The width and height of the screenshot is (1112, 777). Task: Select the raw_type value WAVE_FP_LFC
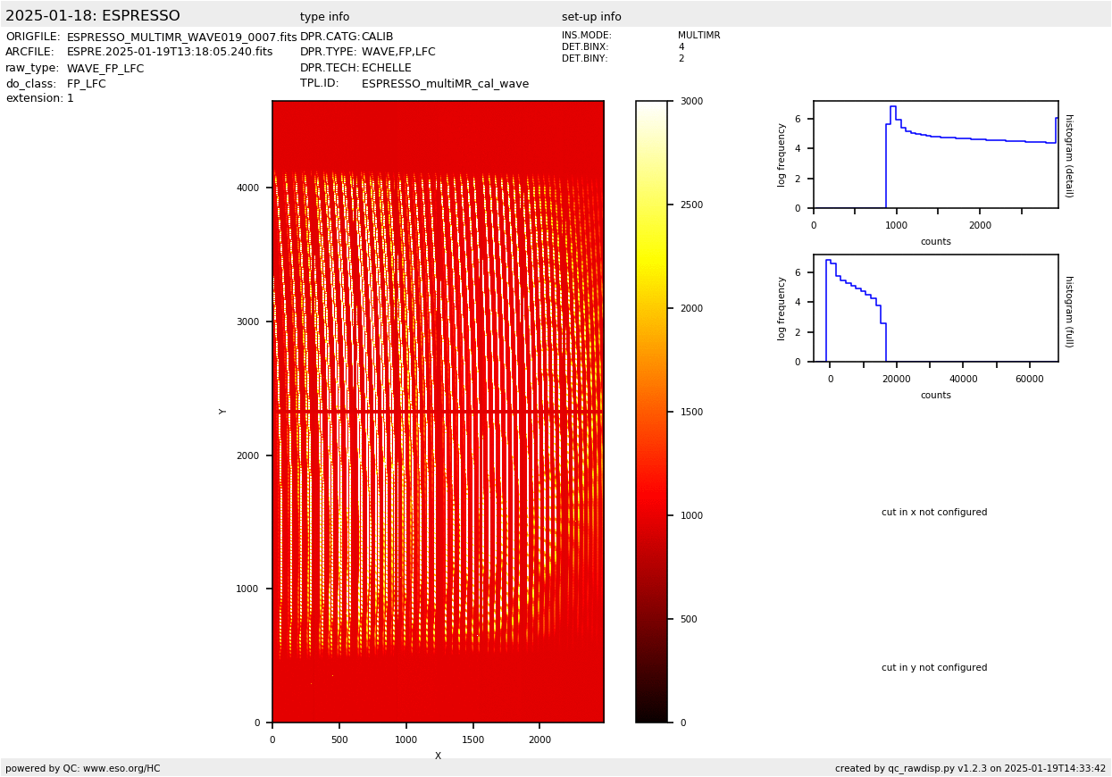pyautogui.click(x=105, y=69)
